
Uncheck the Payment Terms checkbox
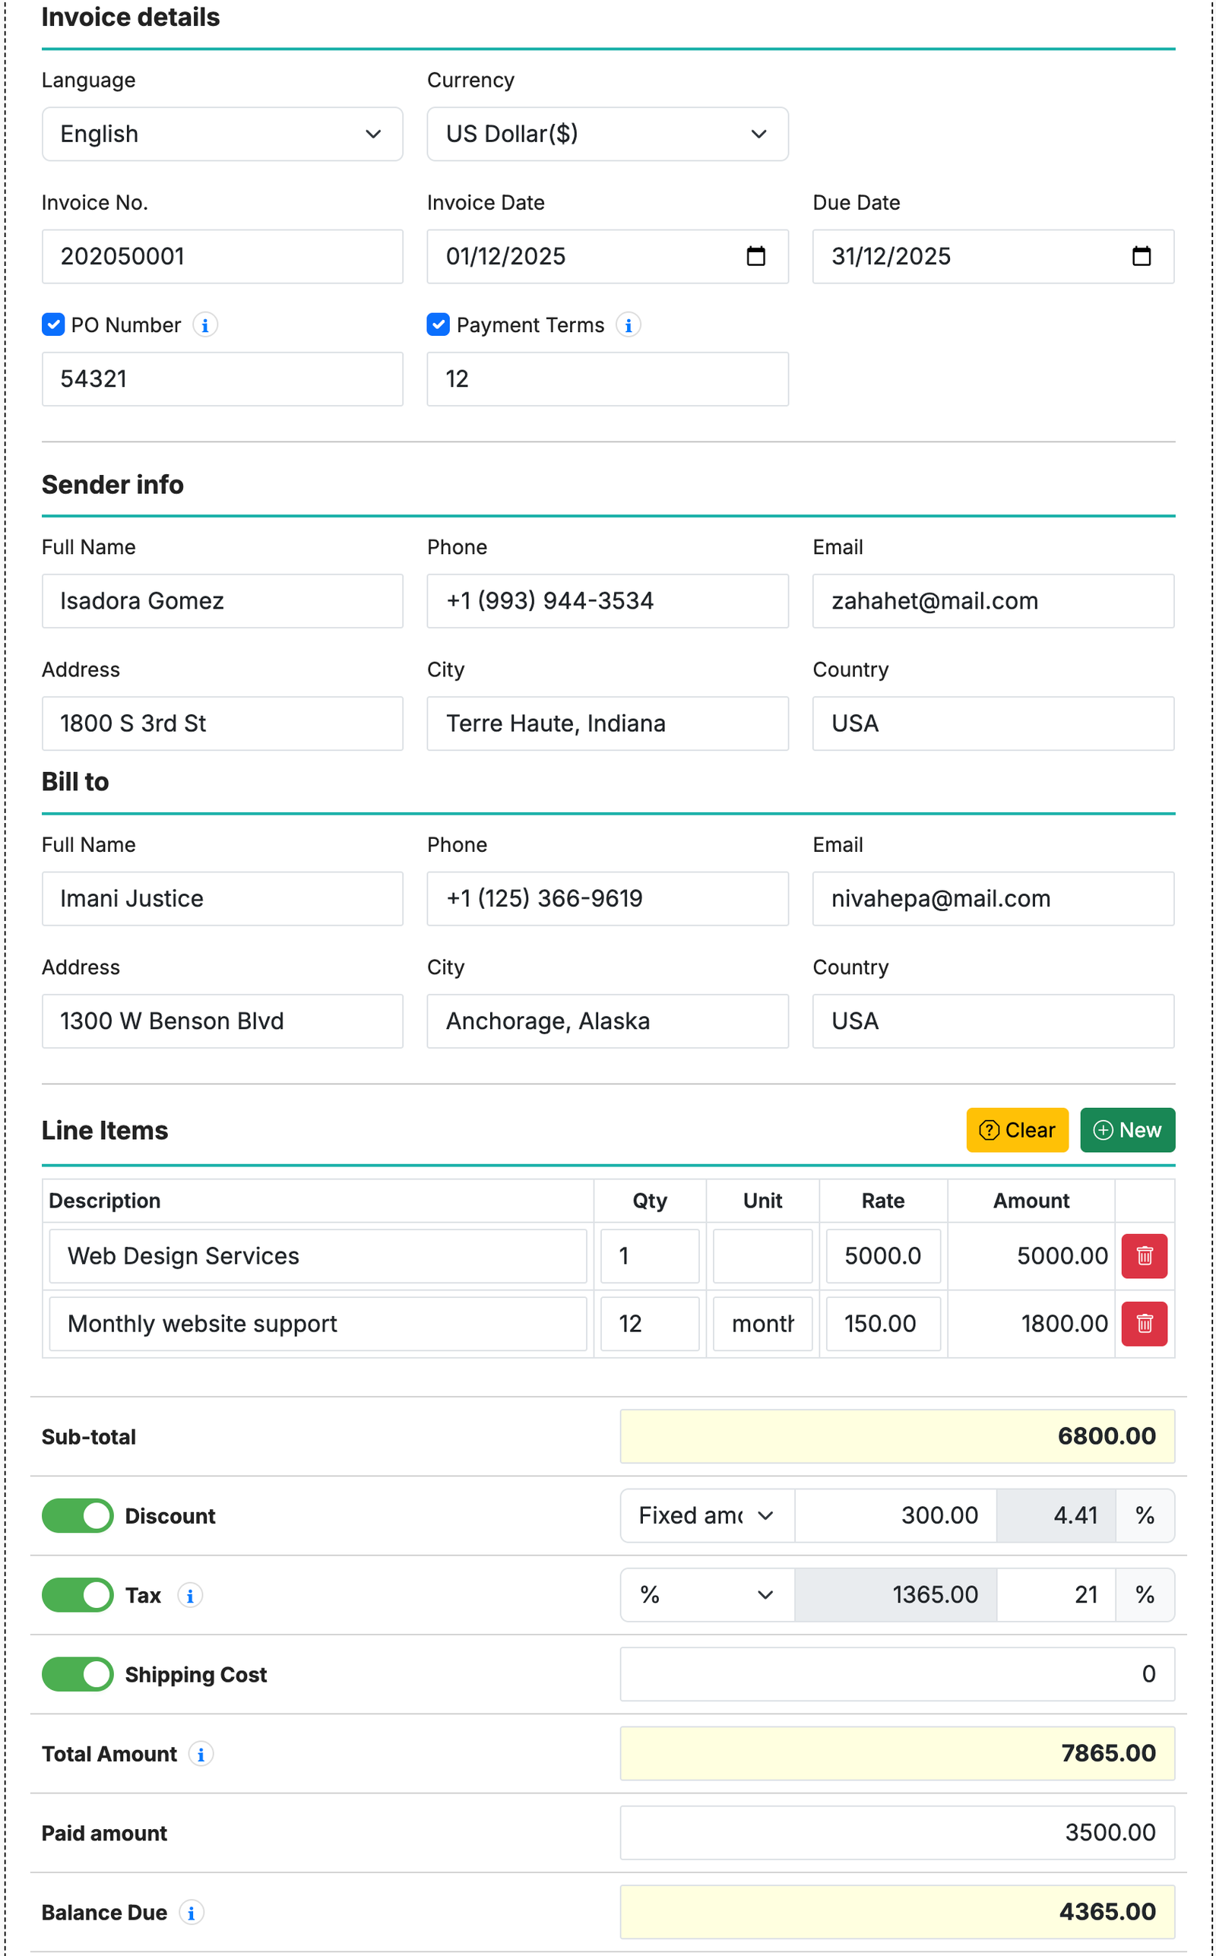pyautogui.click(x=439, y=324)
